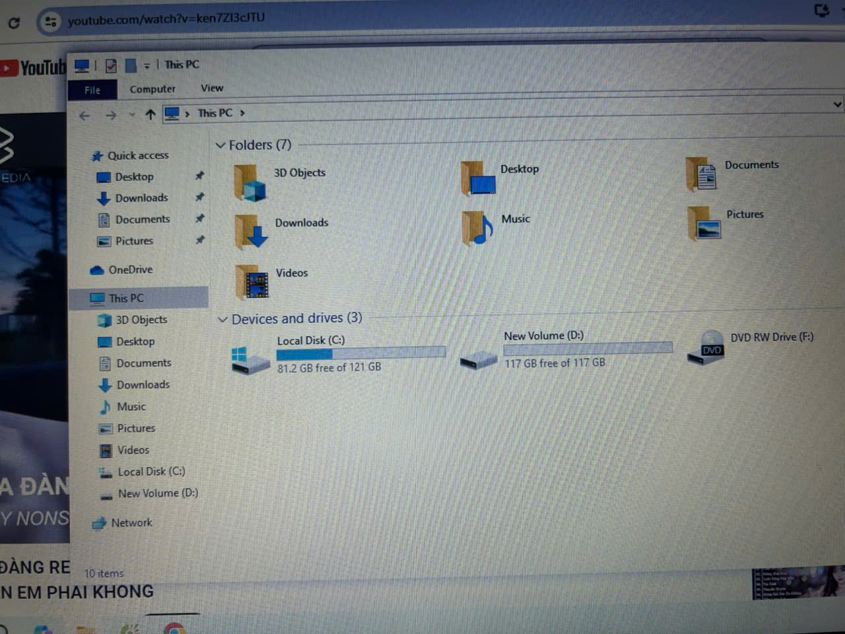Click the Network icon in sidebar
This screenshot has height=634, width=845.
coord(99,523)
